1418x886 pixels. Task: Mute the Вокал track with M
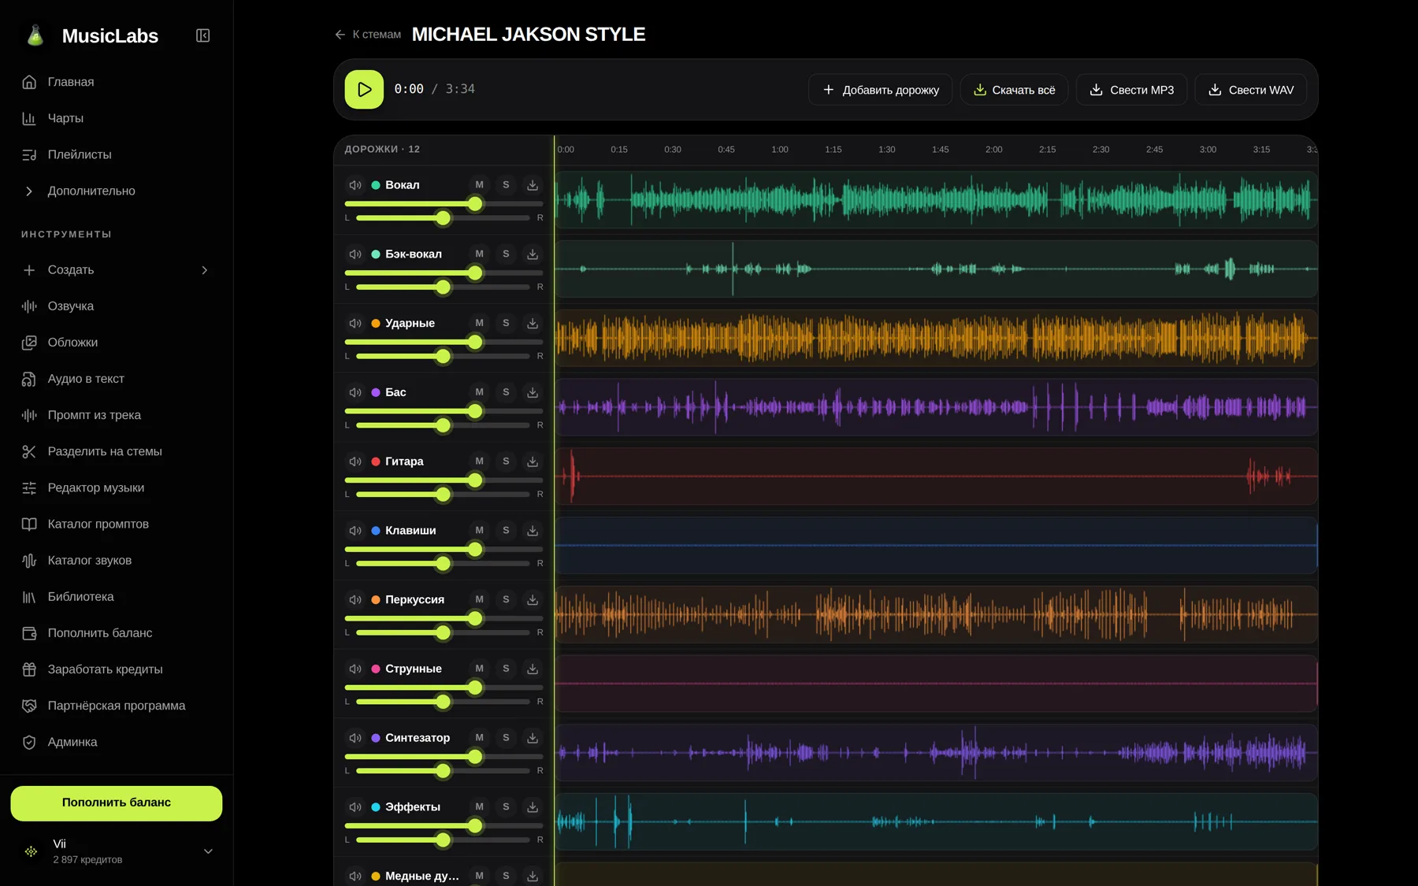(479, 185)
